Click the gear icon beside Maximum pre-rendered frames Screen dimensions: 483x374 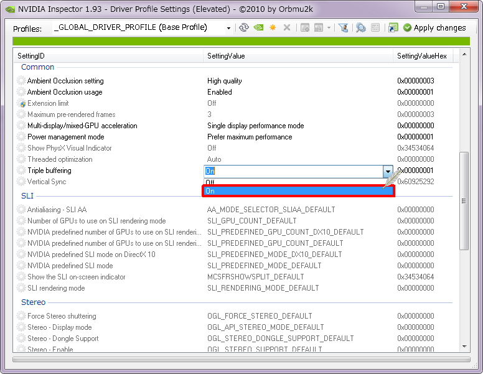point(21,115)
